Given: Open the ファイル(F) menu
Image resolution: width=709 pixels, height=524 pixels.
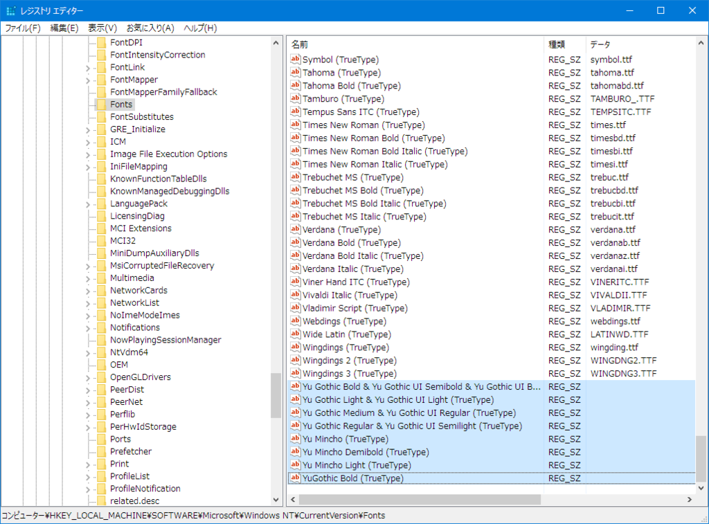Looking at the screenshot, I should [x=23, y=28].
